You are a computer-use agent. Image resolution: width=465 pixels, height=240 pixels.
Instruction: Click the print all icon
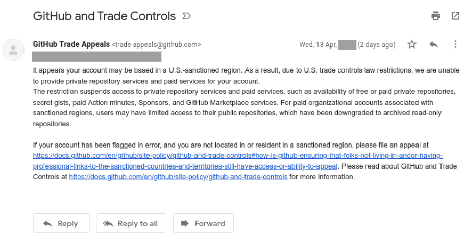tap(435, 16)
